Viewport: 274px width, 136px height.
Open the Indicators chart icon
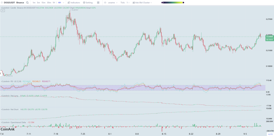coord(69,3)
